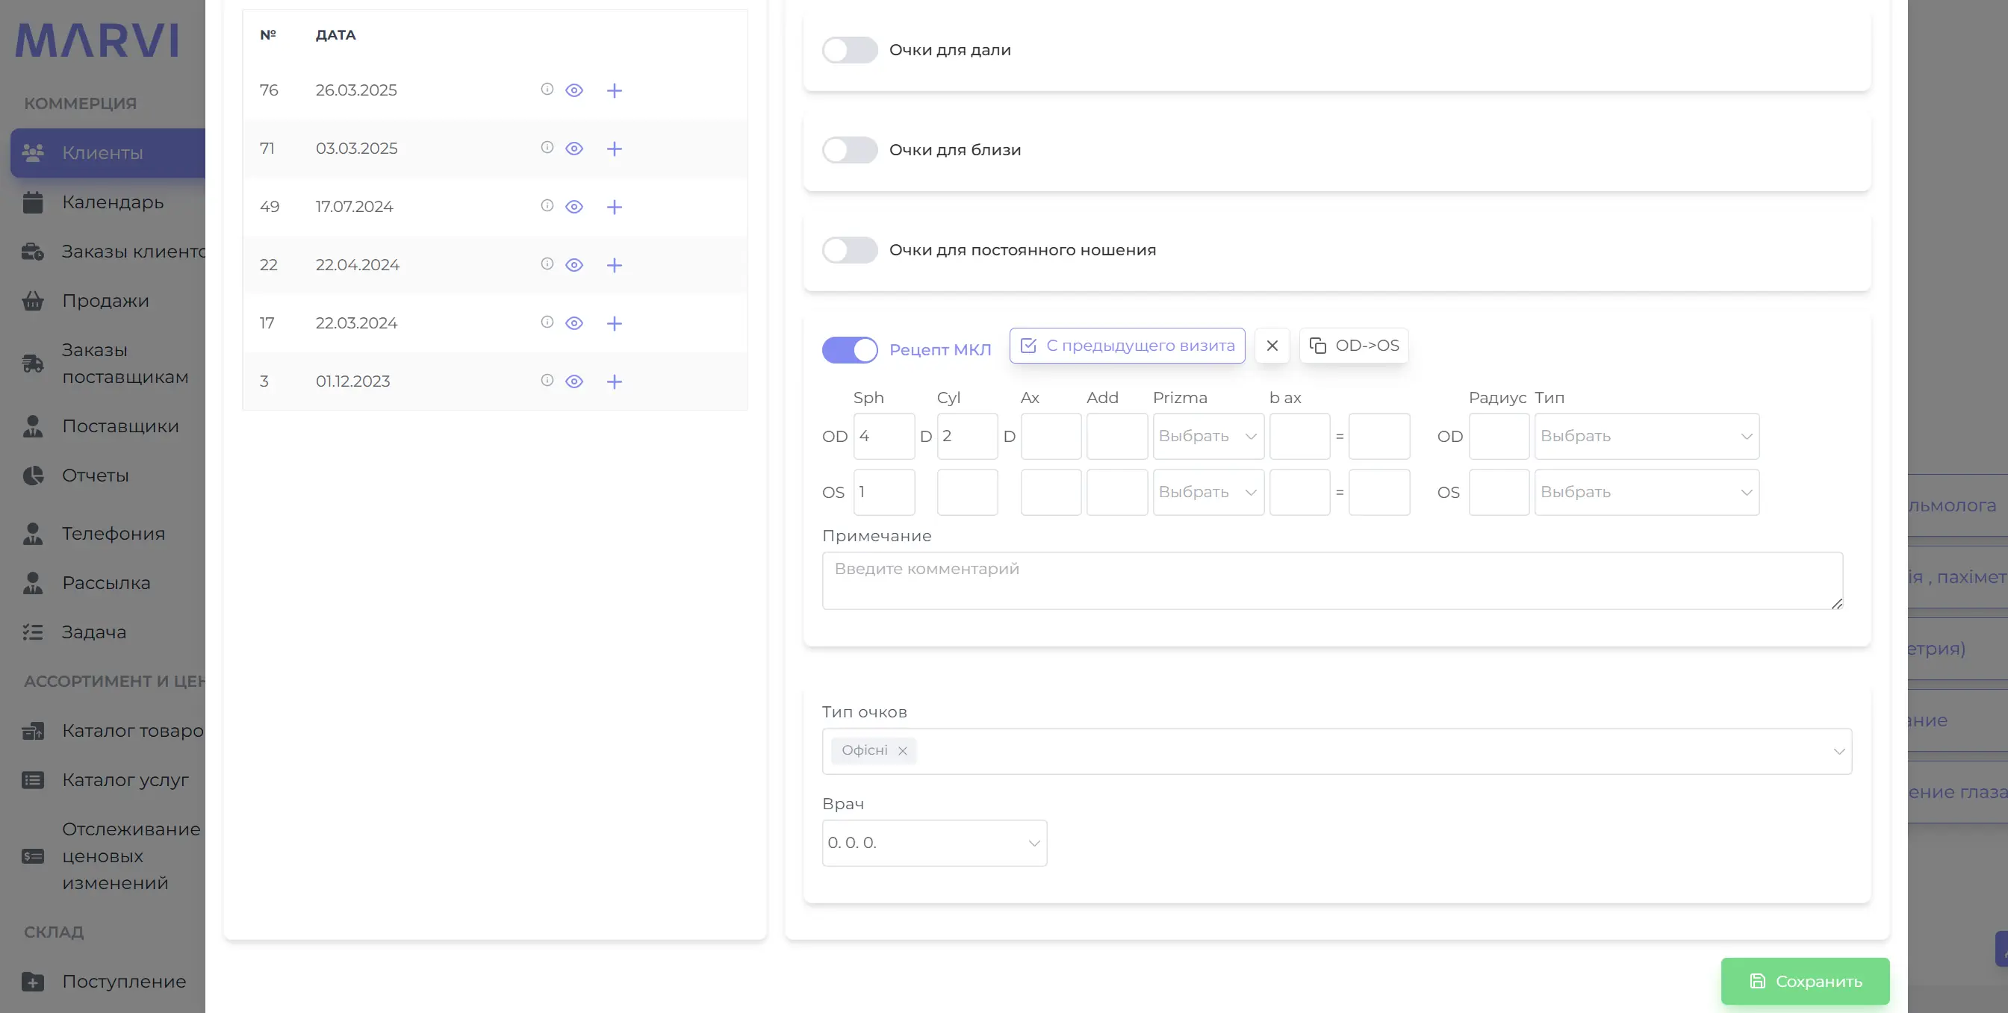Click the OS Sph input field
Viewport: 2008px width, 1013px height.
tap(884, 493)
